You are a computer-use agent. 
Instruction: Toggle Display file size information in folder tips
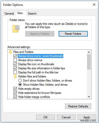(x=15, y=68)
